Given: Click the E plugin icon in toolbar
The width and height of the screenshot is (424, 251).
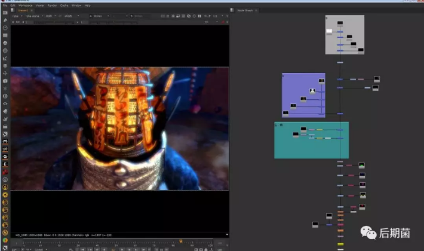Looking at the screenshot, I should [x=5, y=164].
